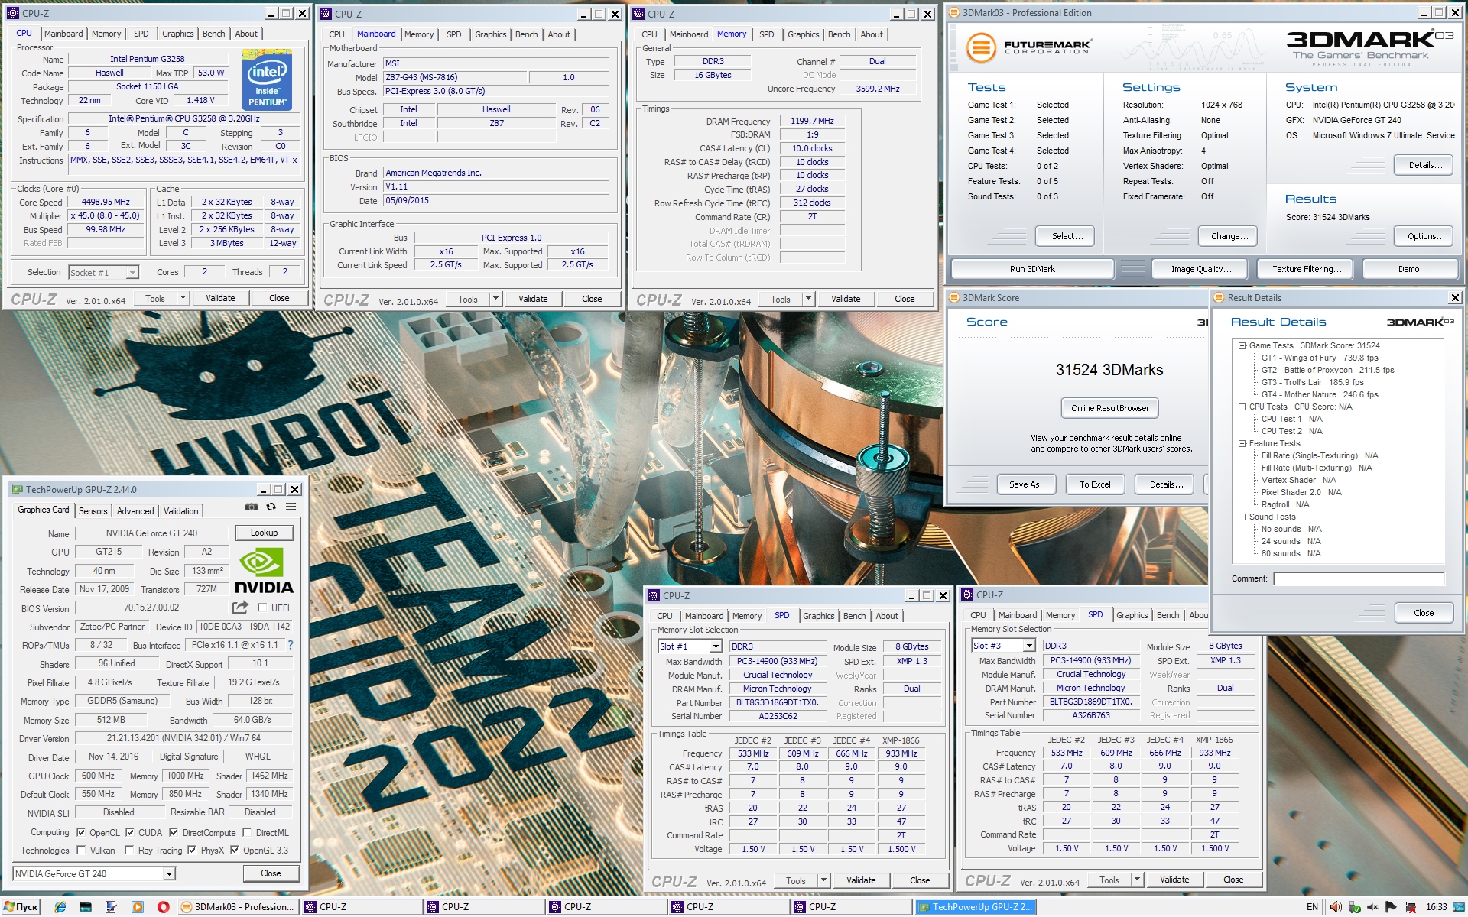Open Graphics tab in CPU-Z Mainboard window
This screenshot has height=917, width=1468.
point(490,34)
